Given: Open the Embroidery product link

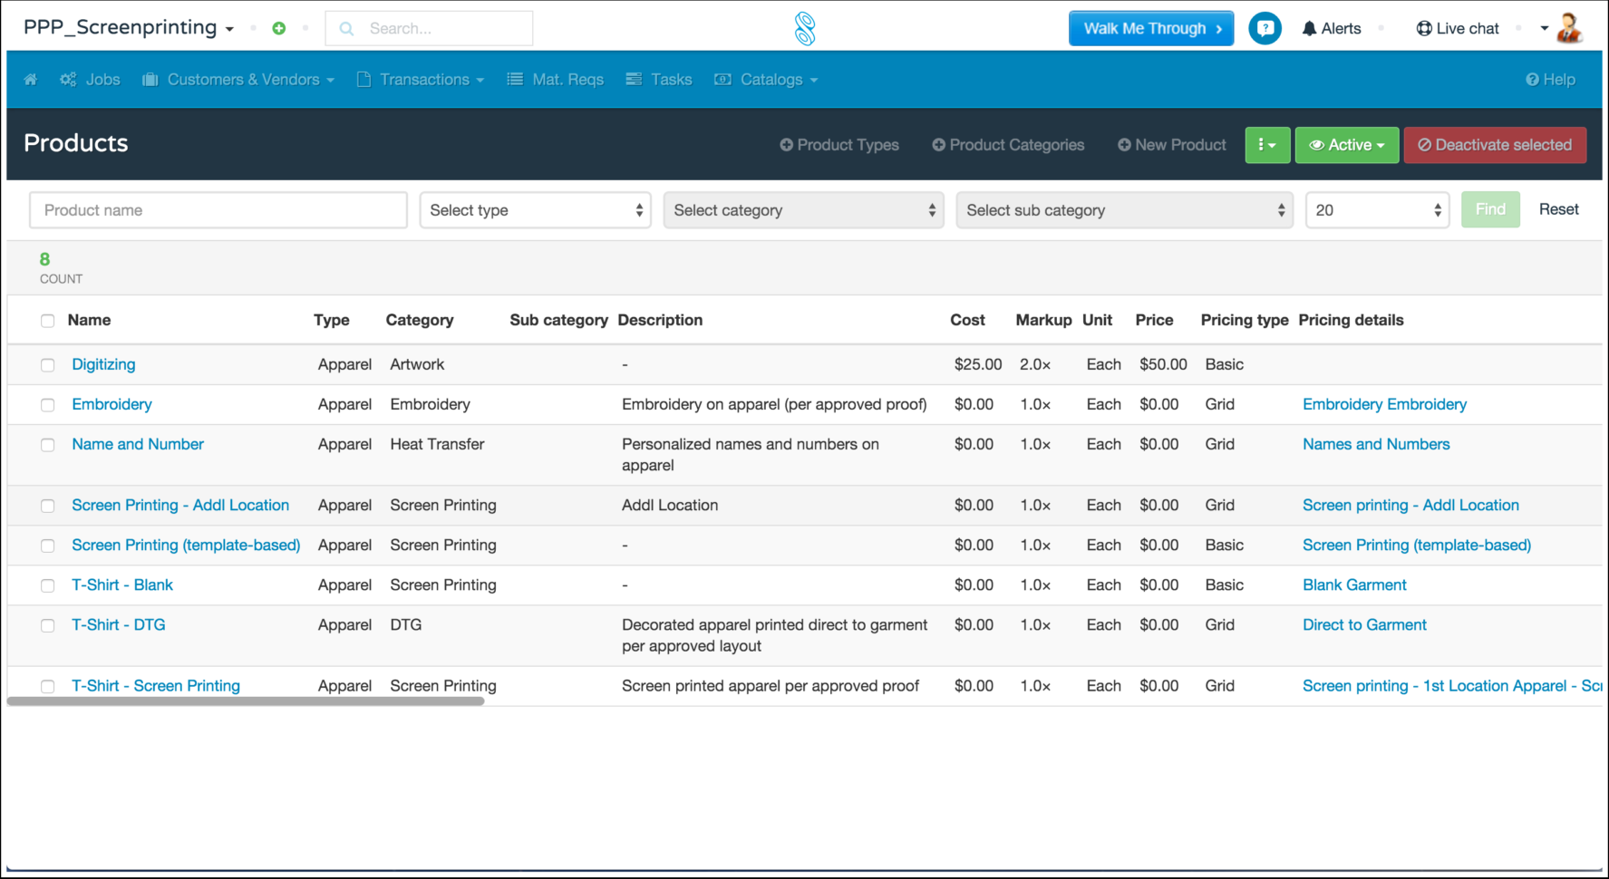Looking at the screenshot, I should click(x=111, y=404).
